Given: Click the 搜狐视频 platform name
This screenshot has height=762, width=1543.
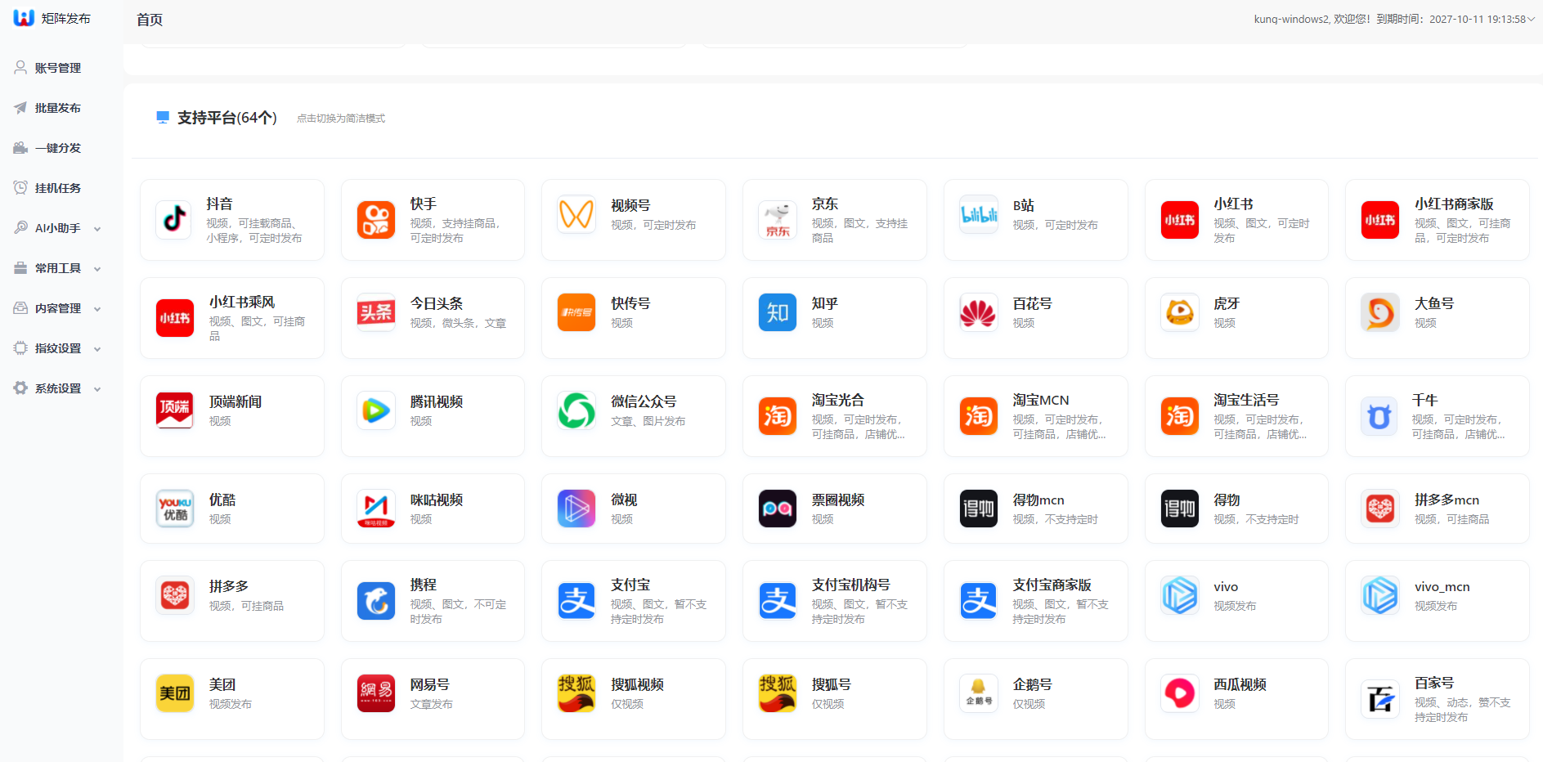Looking at the screenshot, I should (637, 685).
